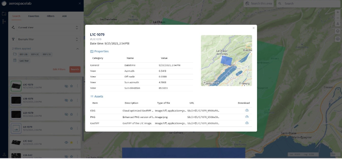The height and width of the screenshot is (159, 342).
Task: Open the Current view dropdown
Action: click(x=45, y=27)
